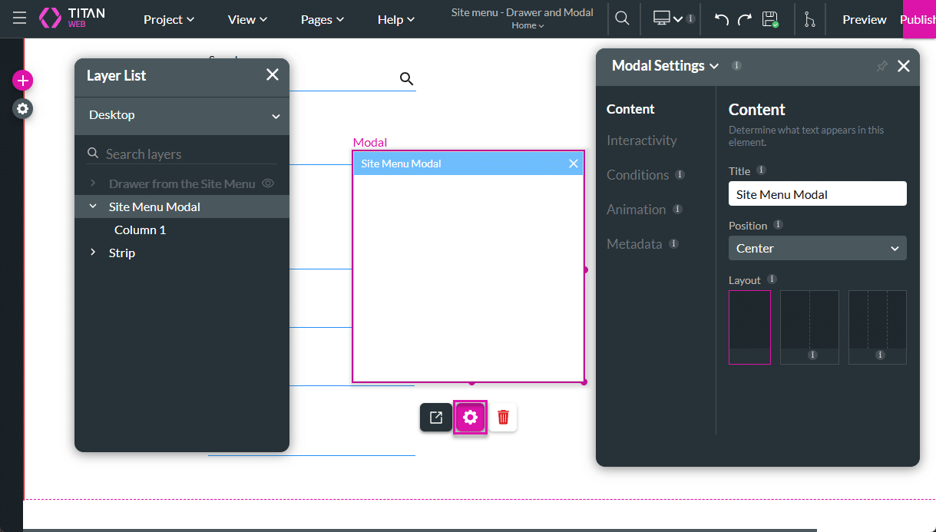Select the two-column layout option
936x532 pixels.
(x=809, y=326)
